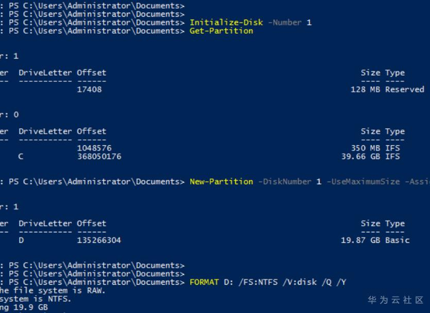This screenshot has height=313, width=430.
Task: Click the Initialize-Disk command text
Action: click(227, 23)
